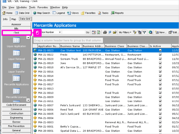This screenshot has width=179, height=134.
Task: Open Favorites in the toolbar
Action: [88, 13]
